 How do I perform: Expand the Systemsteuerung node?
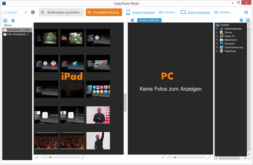tap(217, 47)
